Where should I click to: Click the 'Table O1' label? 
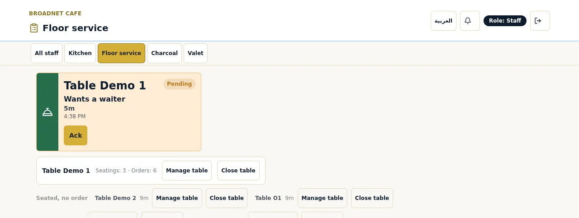(268, 198)
